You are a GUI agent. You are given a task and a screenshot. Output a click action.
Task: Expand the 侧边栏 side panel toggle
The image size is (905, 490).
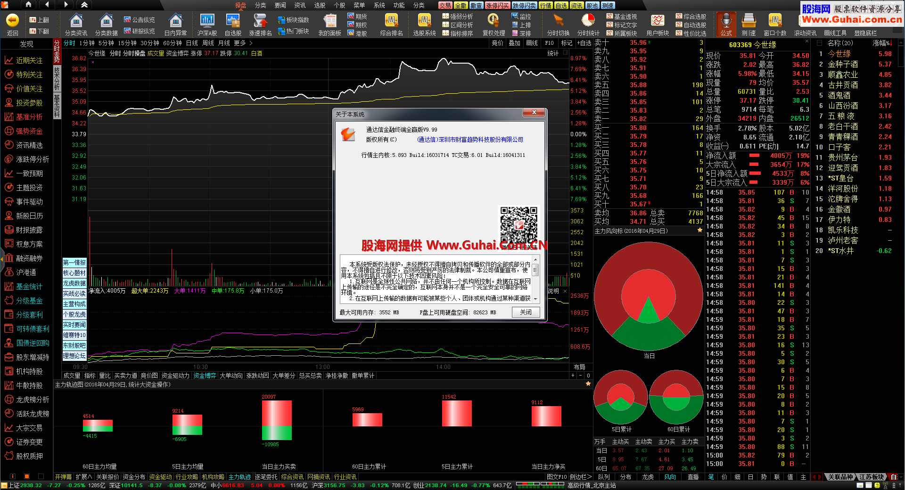(x=580, y=477)
